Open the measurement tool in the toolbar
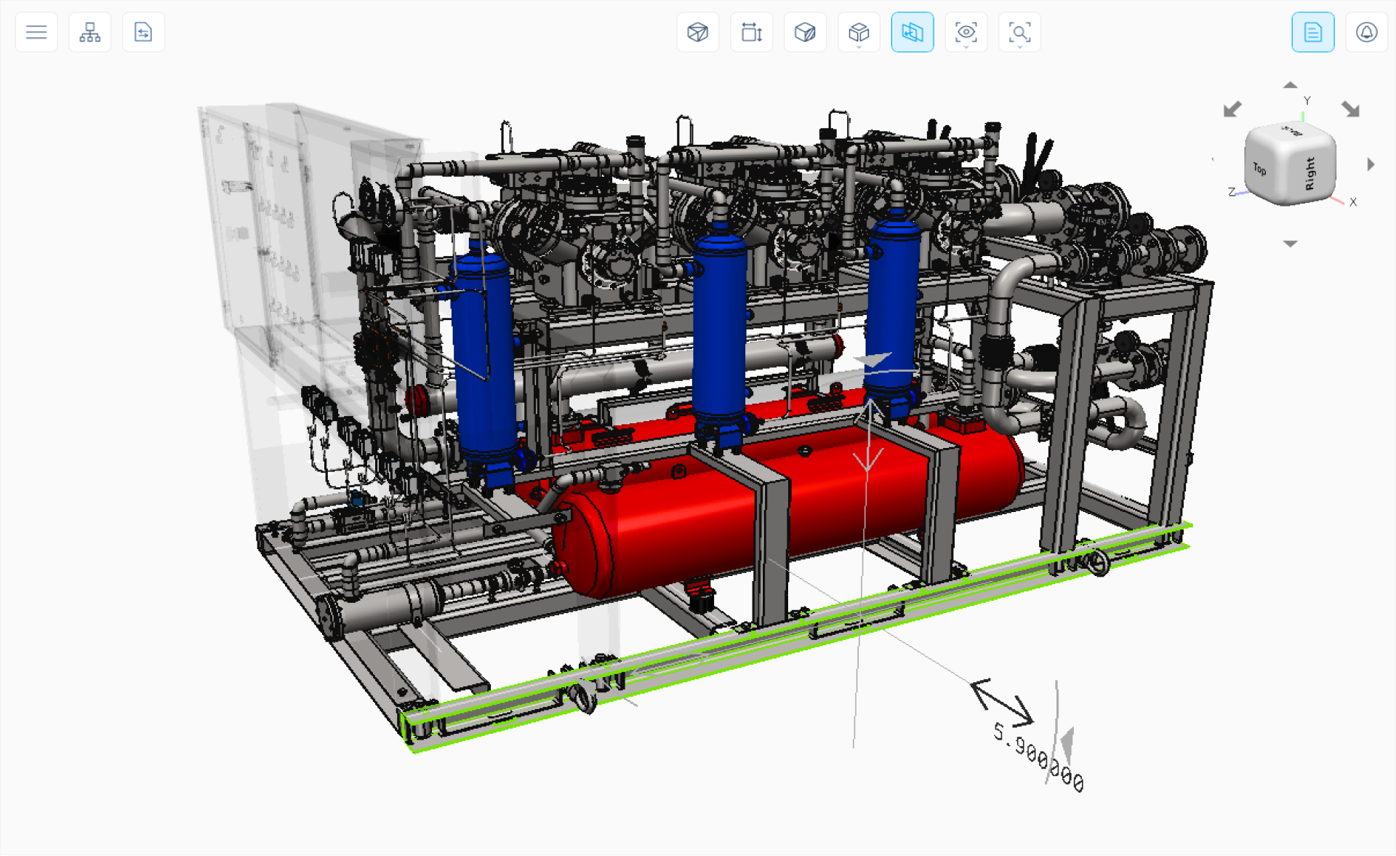 coord(752,32)
